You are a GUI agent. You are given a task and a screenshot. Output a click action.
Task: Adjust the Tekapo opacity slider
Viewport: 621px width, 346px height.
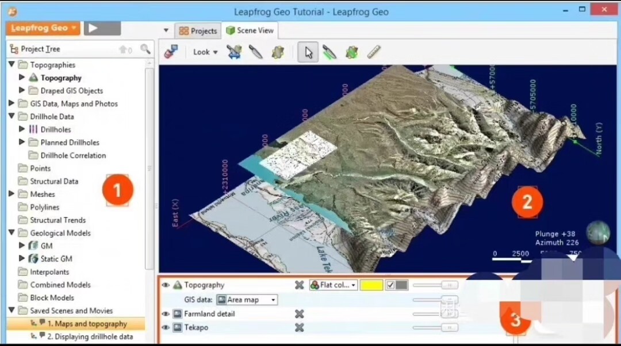click(x=435, y=328)
